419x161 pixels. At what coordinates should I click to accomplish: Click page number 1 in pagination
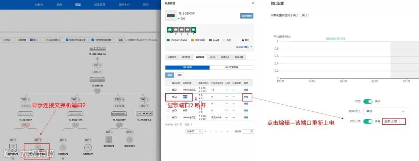[216, 131]
